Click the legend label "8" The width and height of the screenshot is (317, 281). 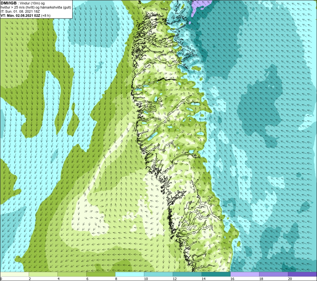(x=116, y=279)
